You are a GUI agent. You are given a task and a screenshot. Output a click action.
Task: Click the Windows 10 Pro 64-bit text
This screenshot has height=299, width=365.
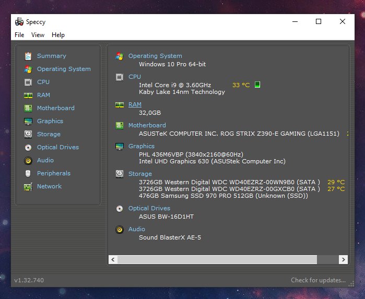tap(172, 65)
